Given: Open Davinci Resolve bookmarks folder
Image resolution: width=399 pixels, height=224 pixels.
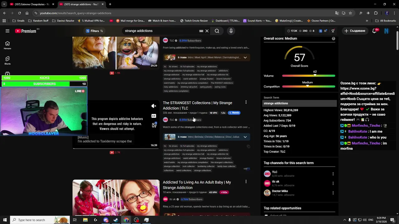Looking at the screenshot, I should pos(63,21).
